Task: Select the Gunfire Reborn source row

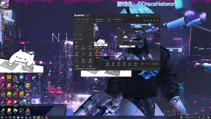Action: point(83,27)
